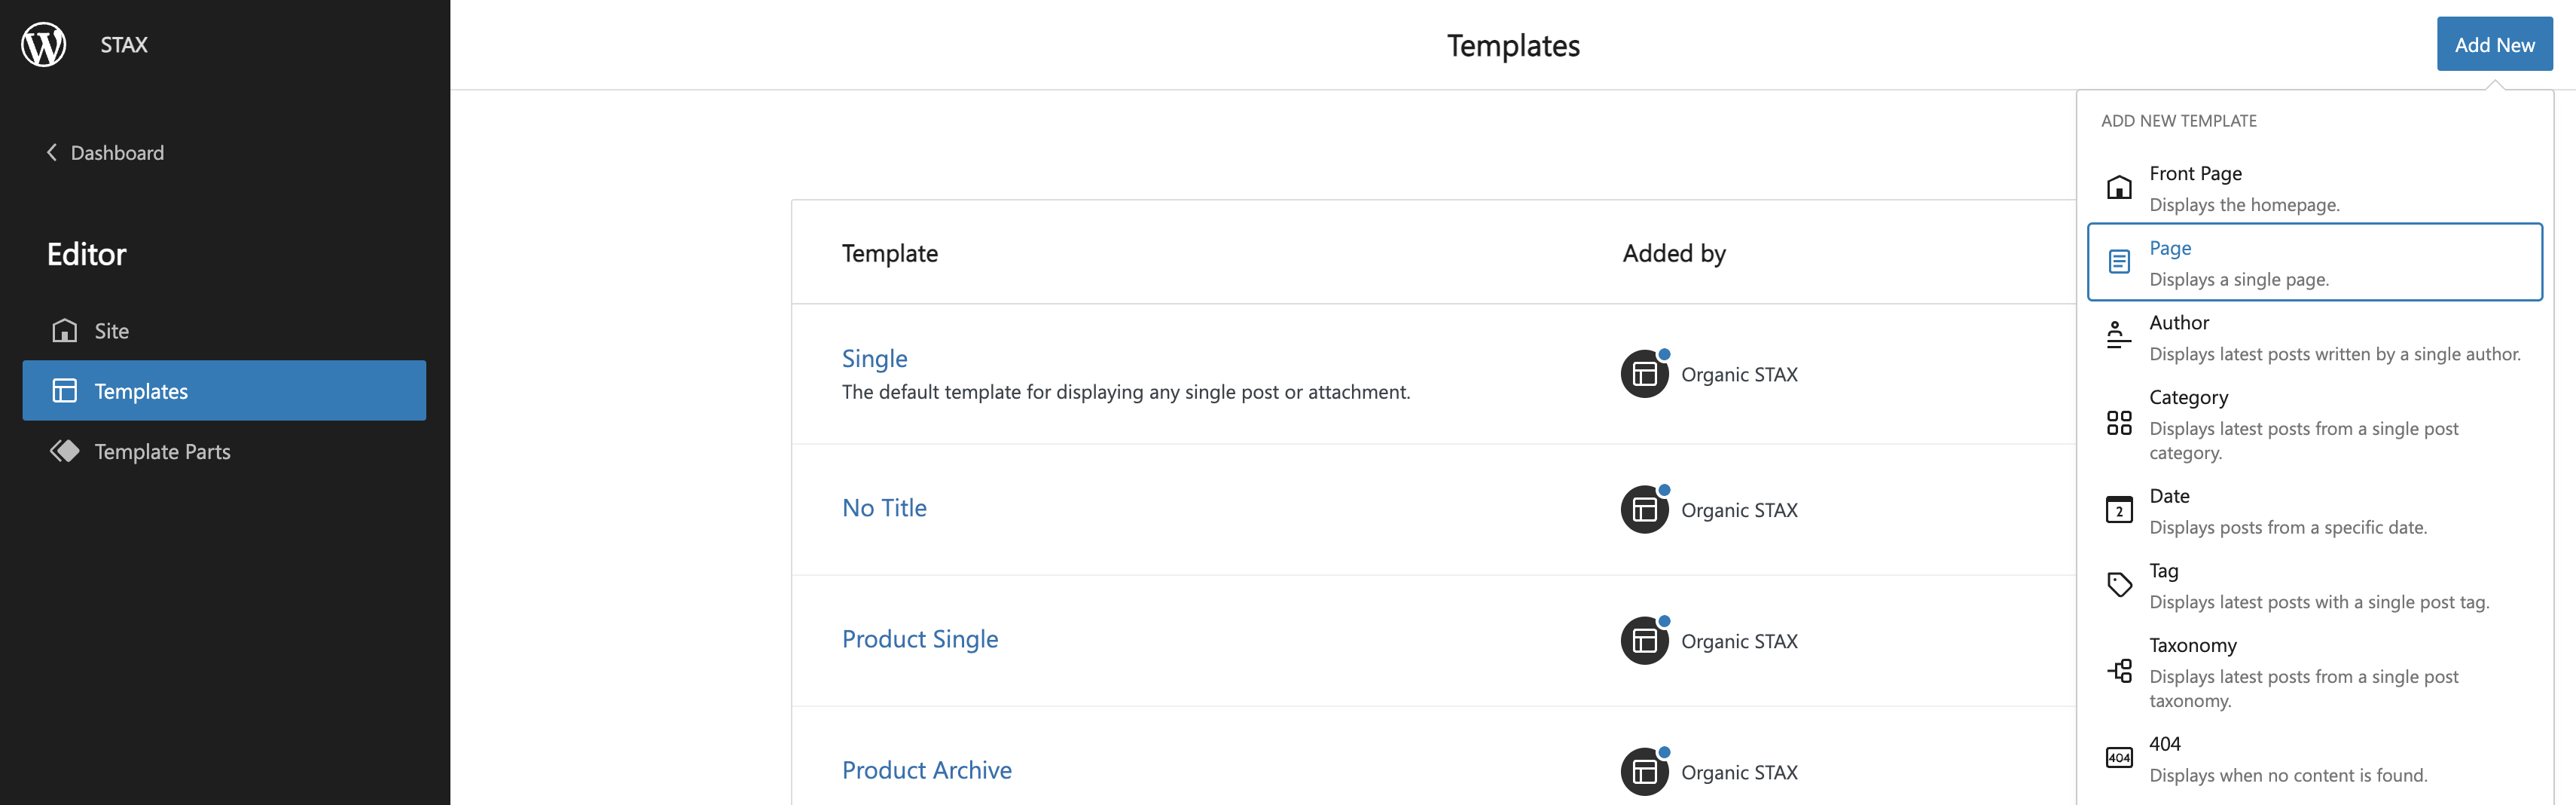Open the Single template link

click(874, 359)
